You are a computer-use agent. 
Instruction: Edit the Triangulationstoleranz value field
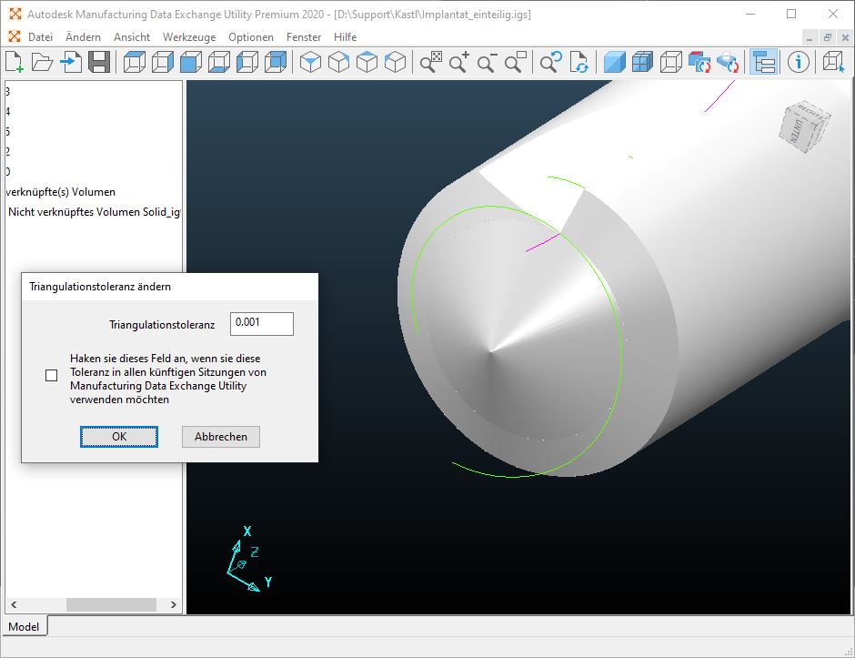coord(261,323)
